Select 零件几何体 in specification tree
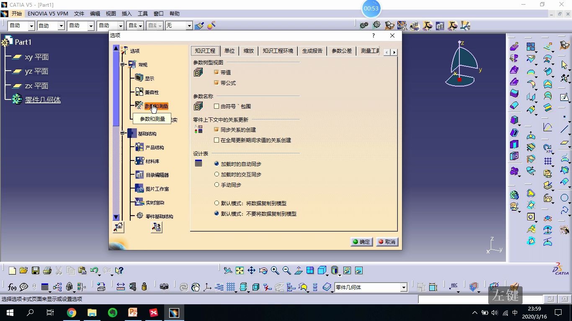The height and width of the screenshot is (321, 572). tap(43, 100)
